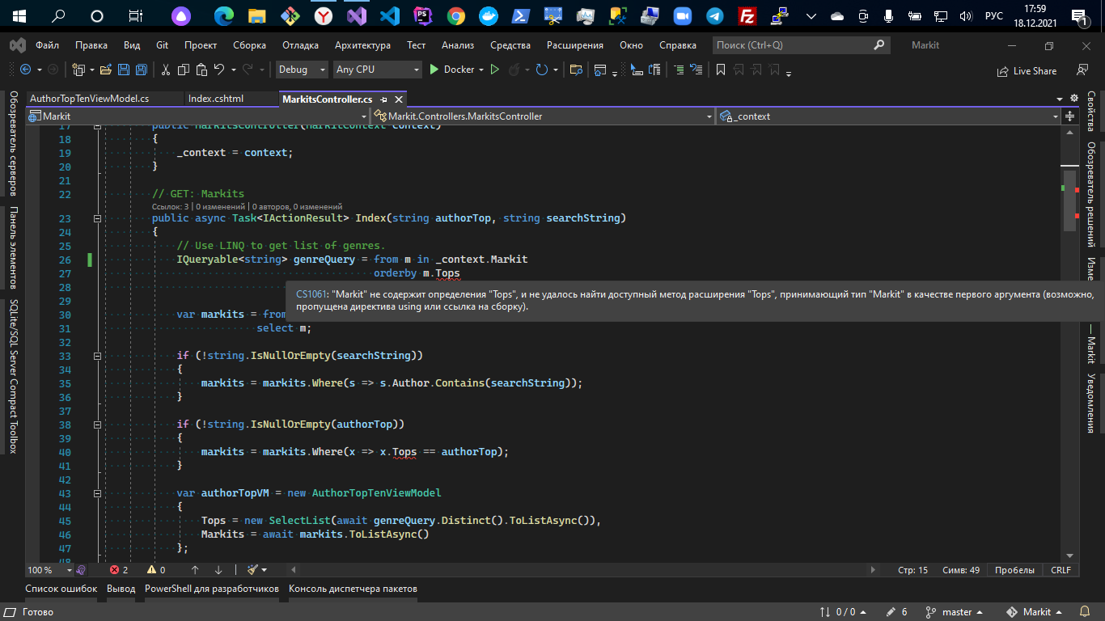Open the Markit repository selector in the status bar

[1035, 612]
